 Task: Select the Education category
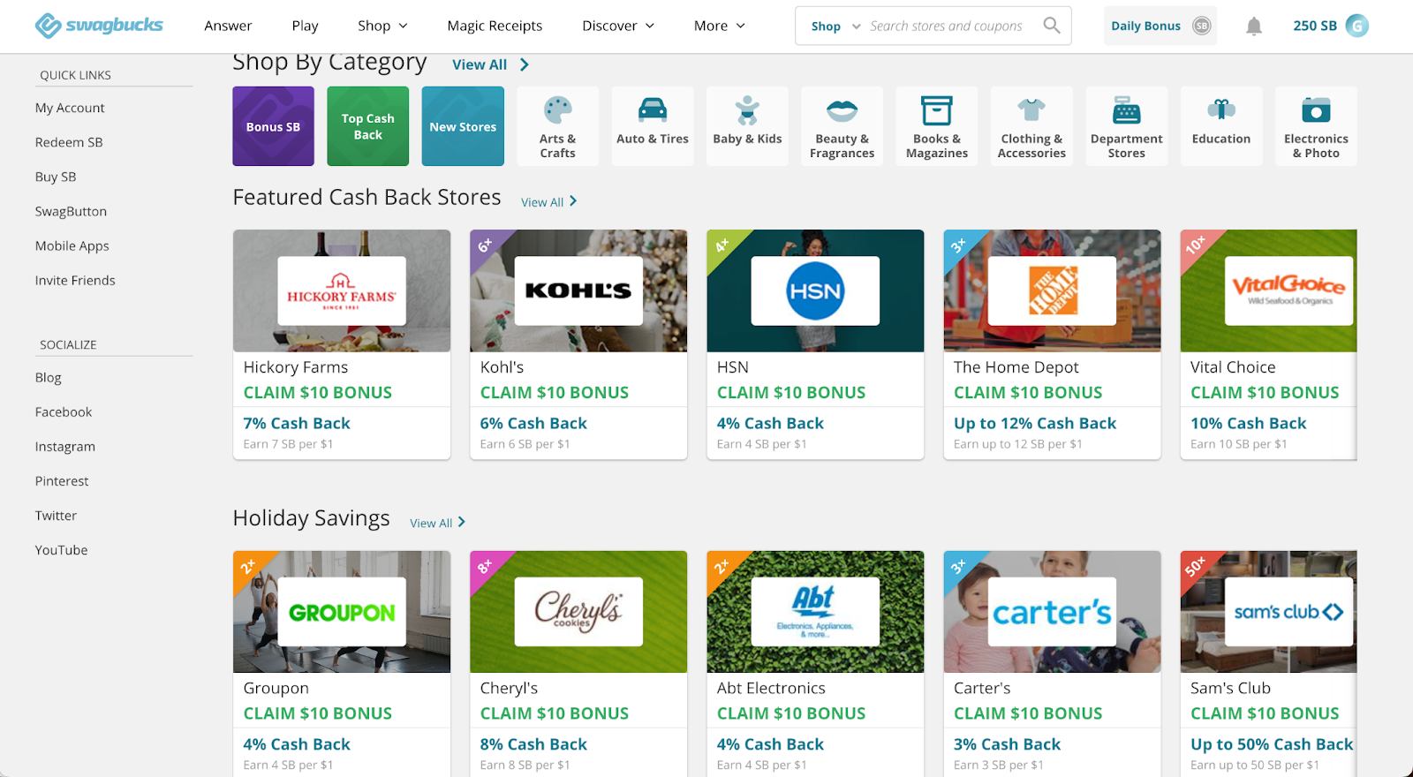(x=1221, y=126)
